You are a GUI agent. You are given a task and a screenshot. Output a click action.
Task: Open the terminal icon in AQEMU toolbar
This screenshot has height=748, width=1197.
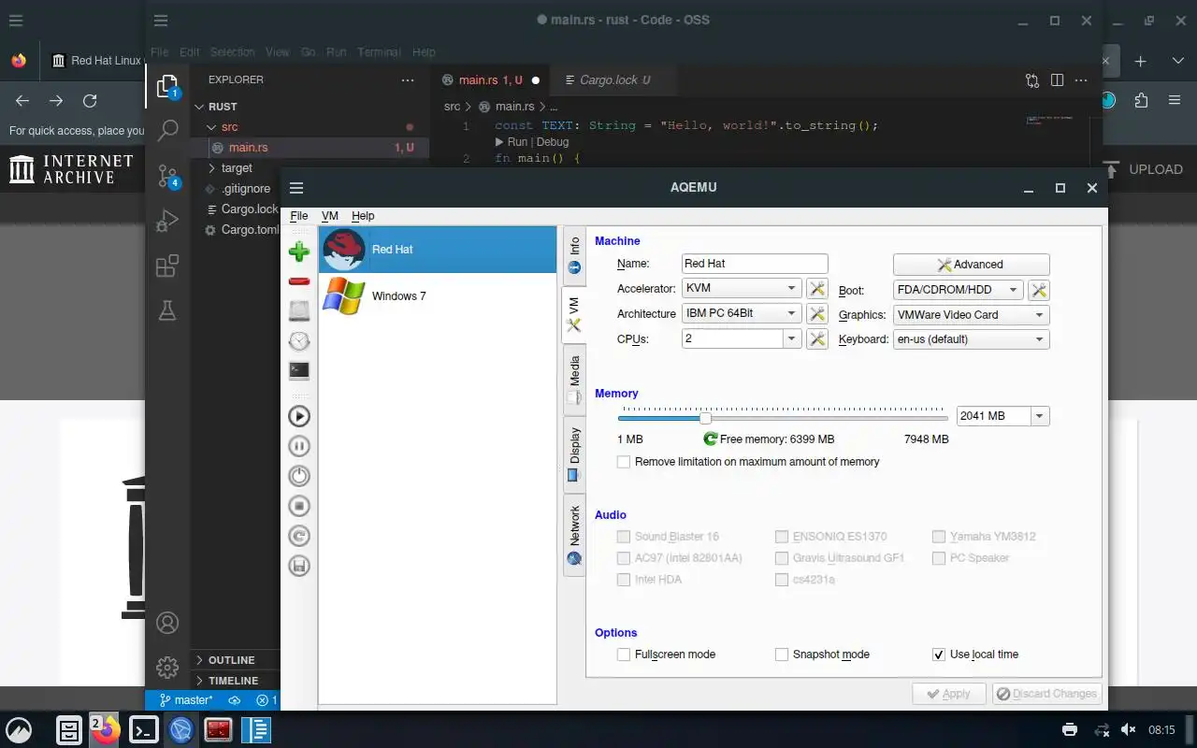(299, 370)
